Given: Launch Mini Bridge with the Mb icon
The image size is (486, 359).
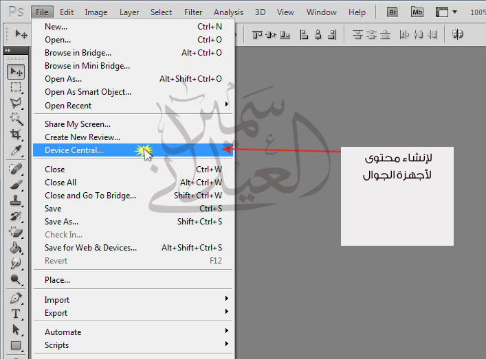Looking at the screenshot, I should [x=417, y=12].
